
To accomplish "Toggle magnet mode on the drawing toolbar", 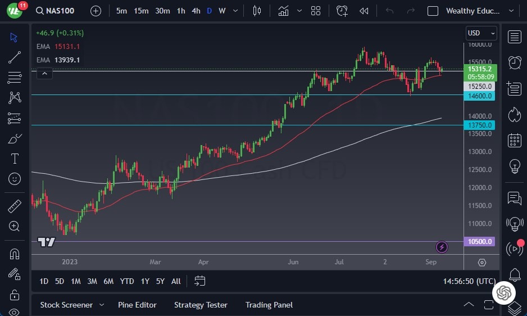I will pos(15,254).
